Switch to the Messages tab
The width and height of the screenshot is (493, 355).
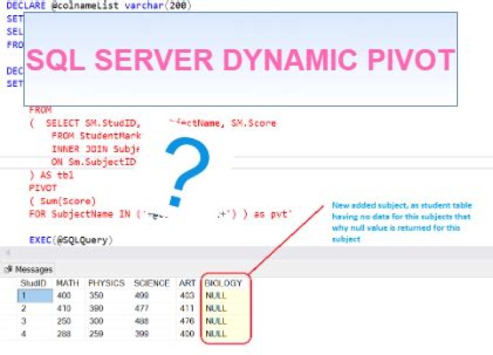[x=28, y=269]
